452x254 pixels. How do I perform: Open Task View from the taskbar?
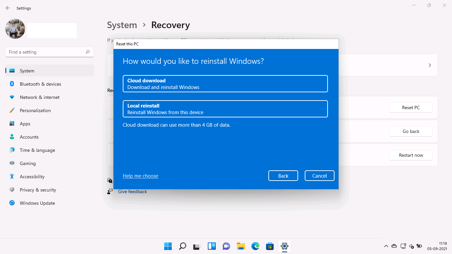(x=197, y=246)
